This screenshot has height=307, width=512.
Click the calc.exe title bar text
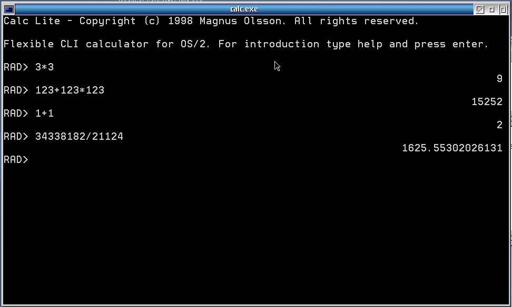(244, 9)
